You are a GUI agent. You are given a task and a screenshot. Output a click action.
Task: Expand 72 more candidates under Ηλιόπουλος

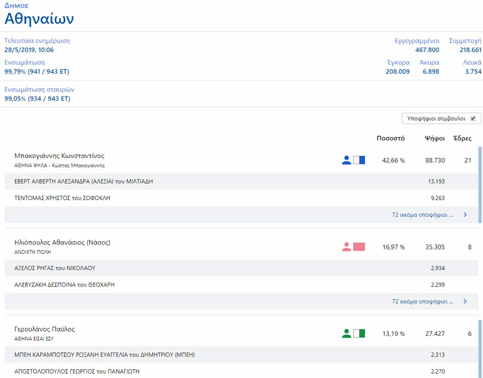pyautogui.click(x=422, y=301)
